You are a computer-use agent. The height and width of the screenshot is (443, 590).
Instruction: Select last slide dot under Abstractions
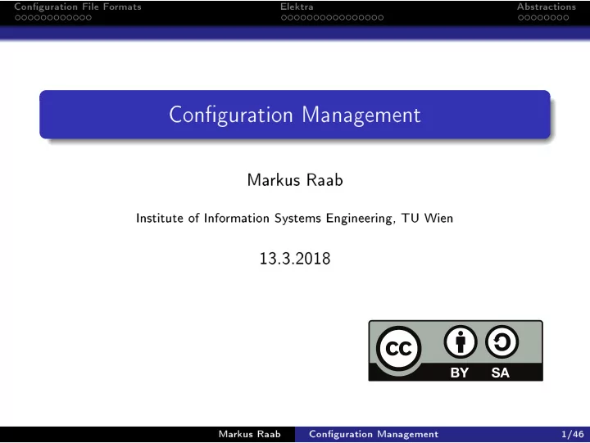[x=566, y=18]
